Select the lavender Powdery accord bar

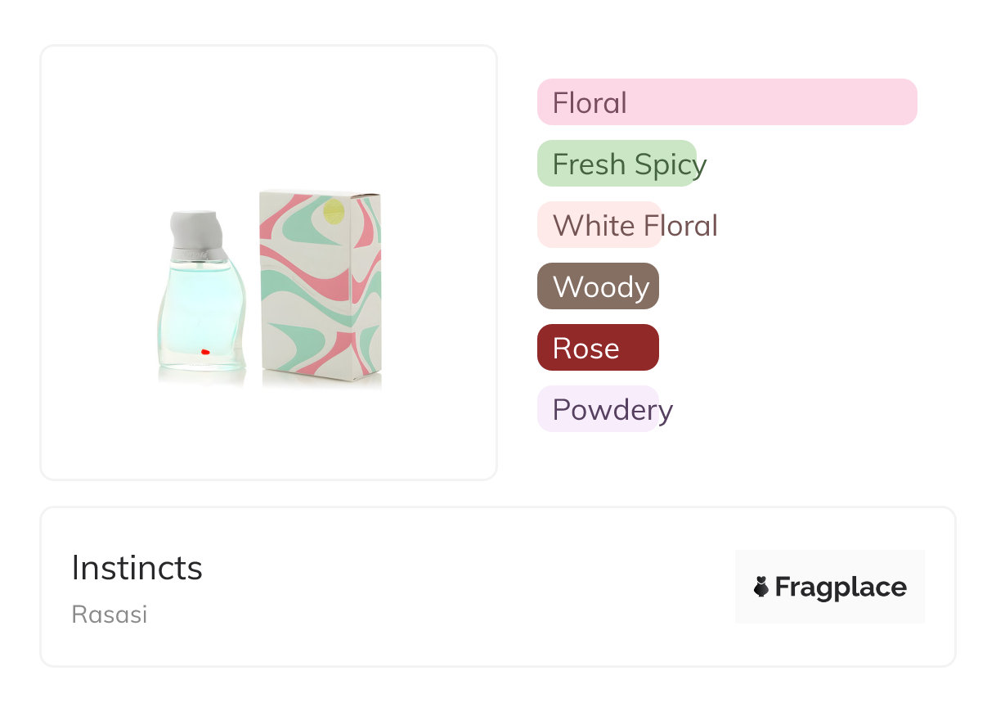click(x=598, y=409)
